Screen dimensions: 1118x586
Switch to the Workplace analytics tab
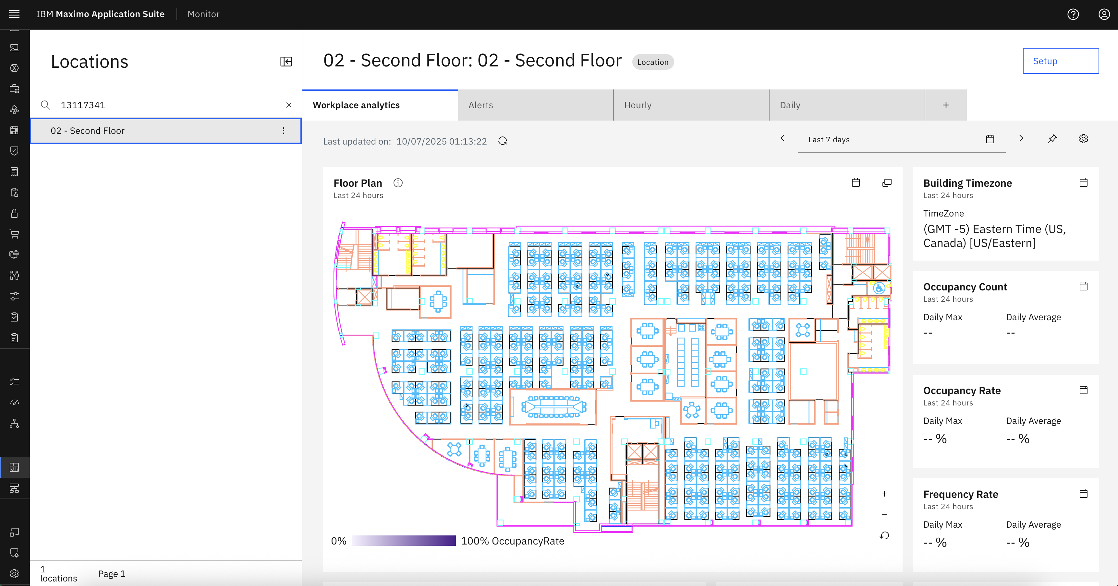pyautogui.click(x=380, y=105)
